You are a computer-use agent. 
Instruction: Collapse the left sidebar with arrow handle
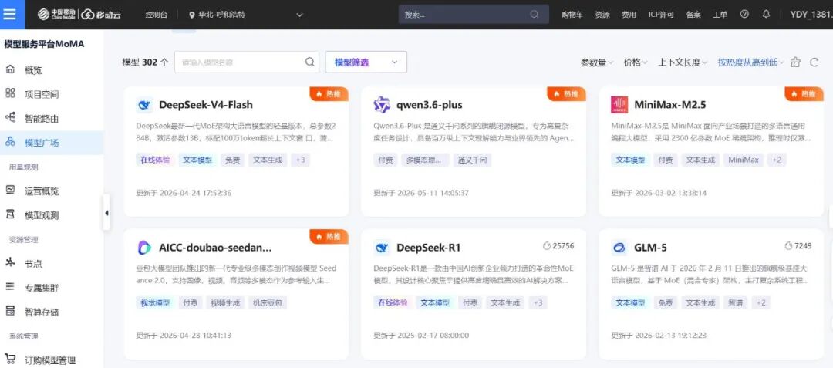[x=106, y=213]
